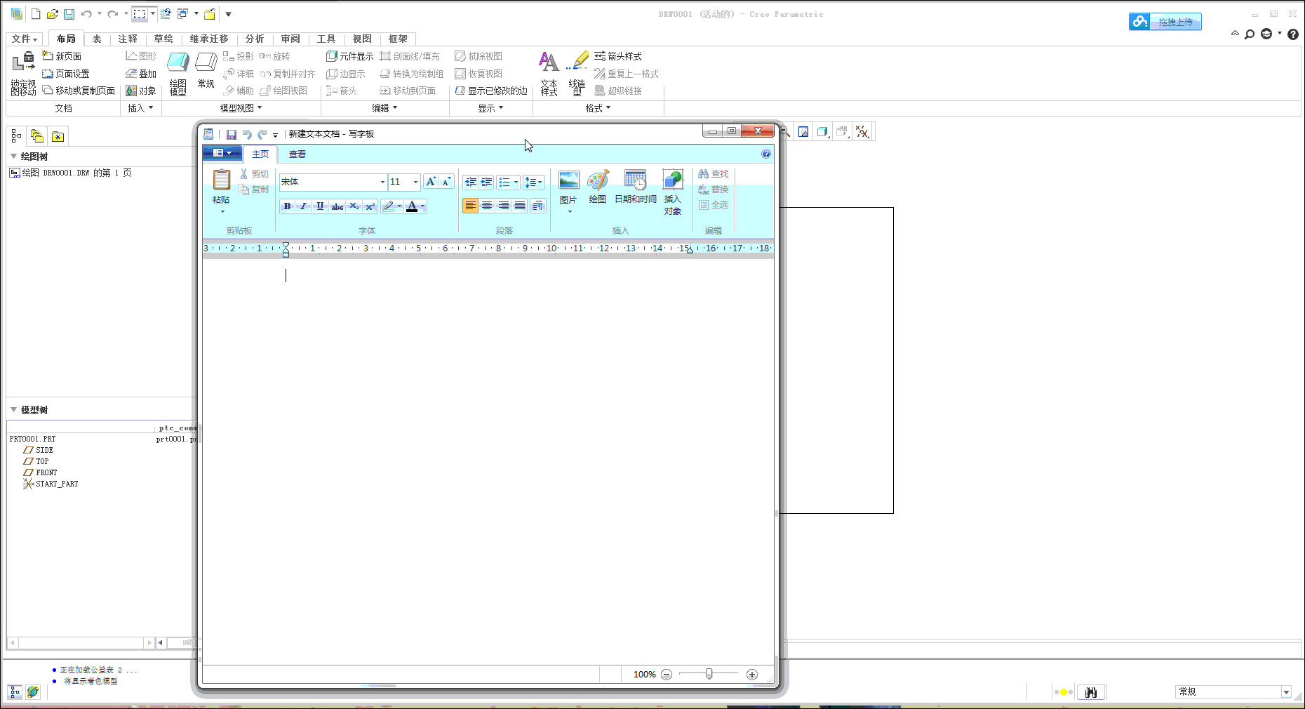Click 元件显示 component display icon
The height and width of the screenshot is (709, 1305).
349,56
